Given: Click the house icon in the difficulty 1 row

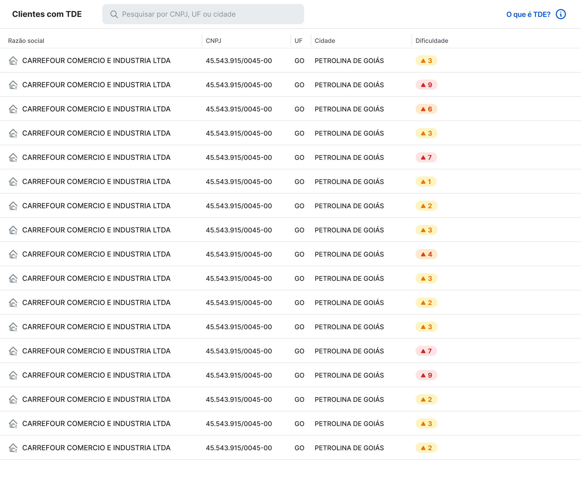Looking at the screenshot, I should point(13,182).
